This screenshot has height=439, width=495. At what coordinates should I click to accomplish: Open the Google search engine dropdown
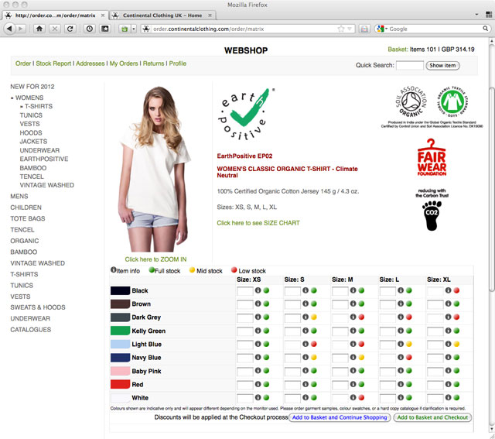click(382, 29)
